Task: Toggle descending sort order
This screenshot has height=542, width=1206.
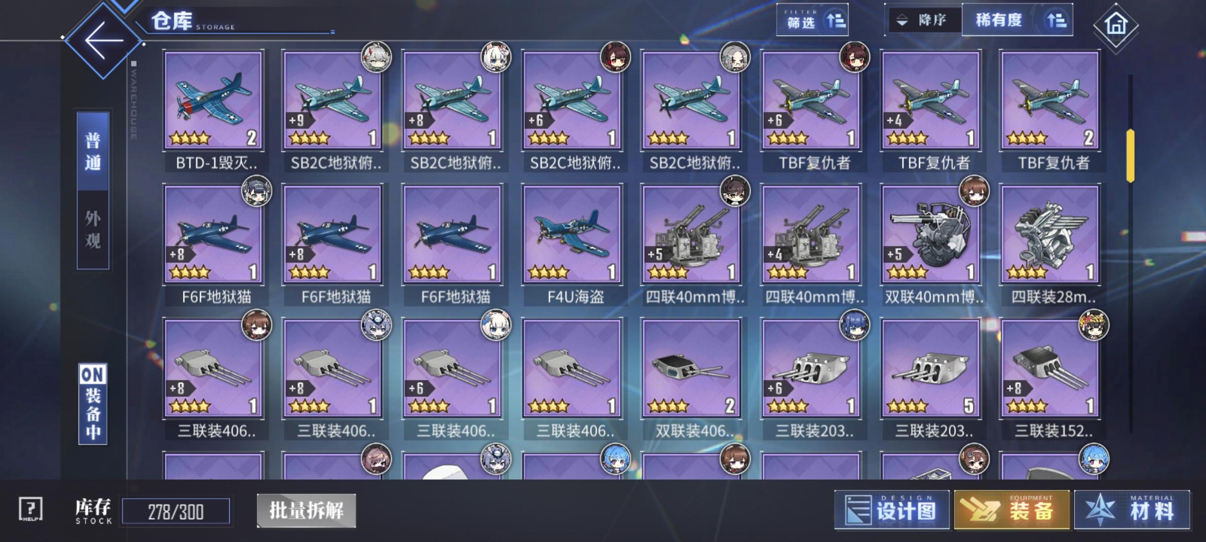Action: click(924, 20)
